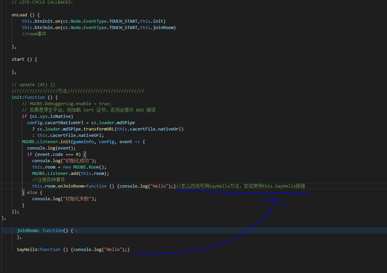Click "config.cacertNativeUrl = cc.loader.md5Pipe" line
This screenshot has width=387, height=273.
81,123
